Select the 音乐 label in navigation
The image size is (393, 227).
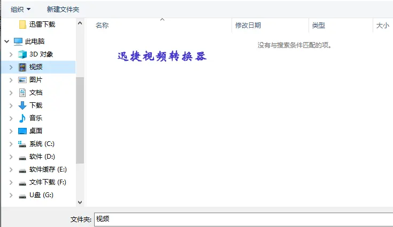[36, 118]
